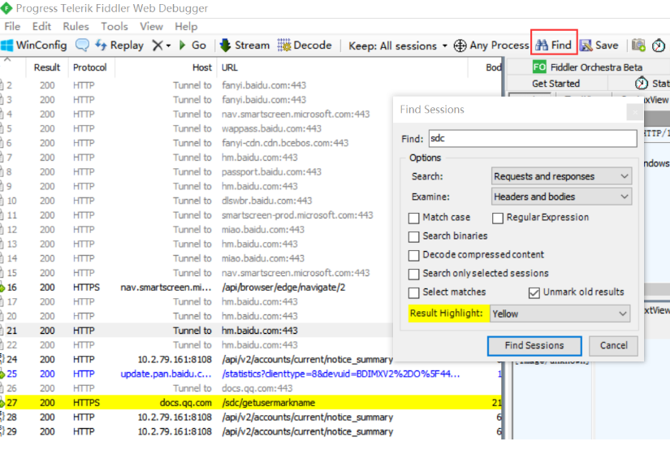The image size is (670, 450).
Task: Open the Help menu
Action: (x=186, y=27)
